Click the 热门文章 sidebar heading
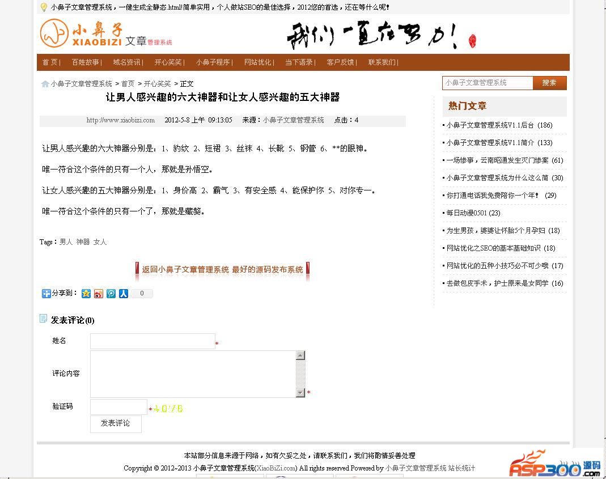 467,106
